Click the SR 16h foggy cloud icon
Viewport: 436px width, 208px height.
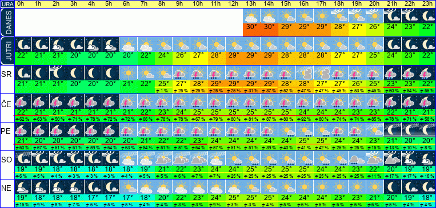pos(304,73)
